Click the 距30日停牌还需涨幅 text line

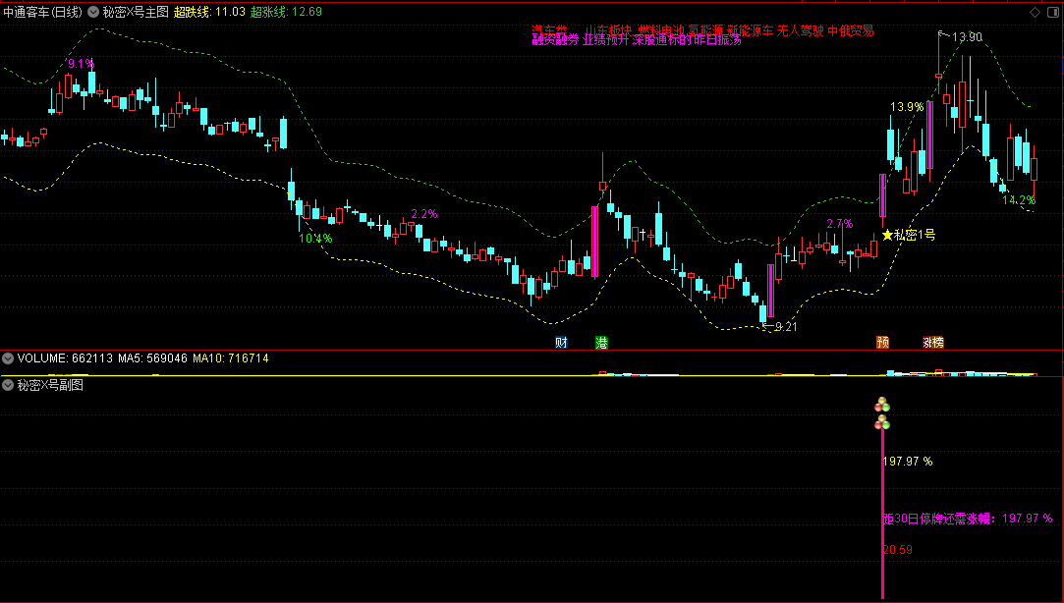tap(967, 519)
